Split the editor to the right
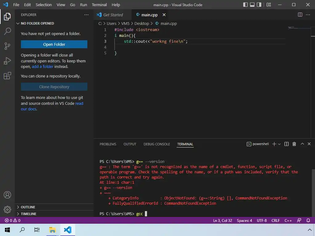This screenshot has width=315, height=236. click(300, 15)
